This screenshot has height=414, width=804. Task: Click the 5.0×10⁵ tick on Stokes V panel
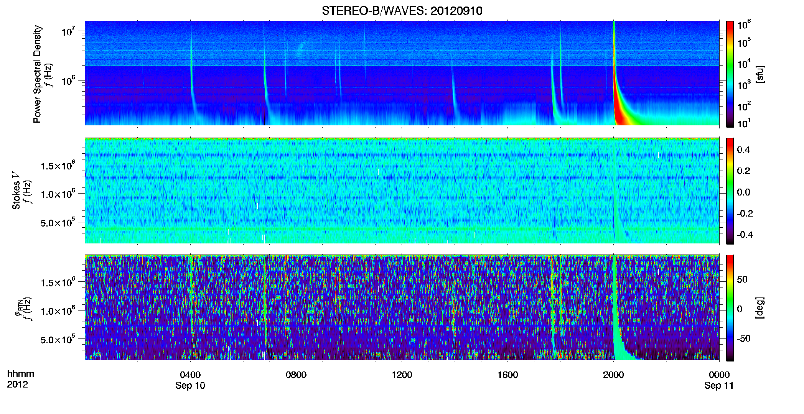point(58,222)
